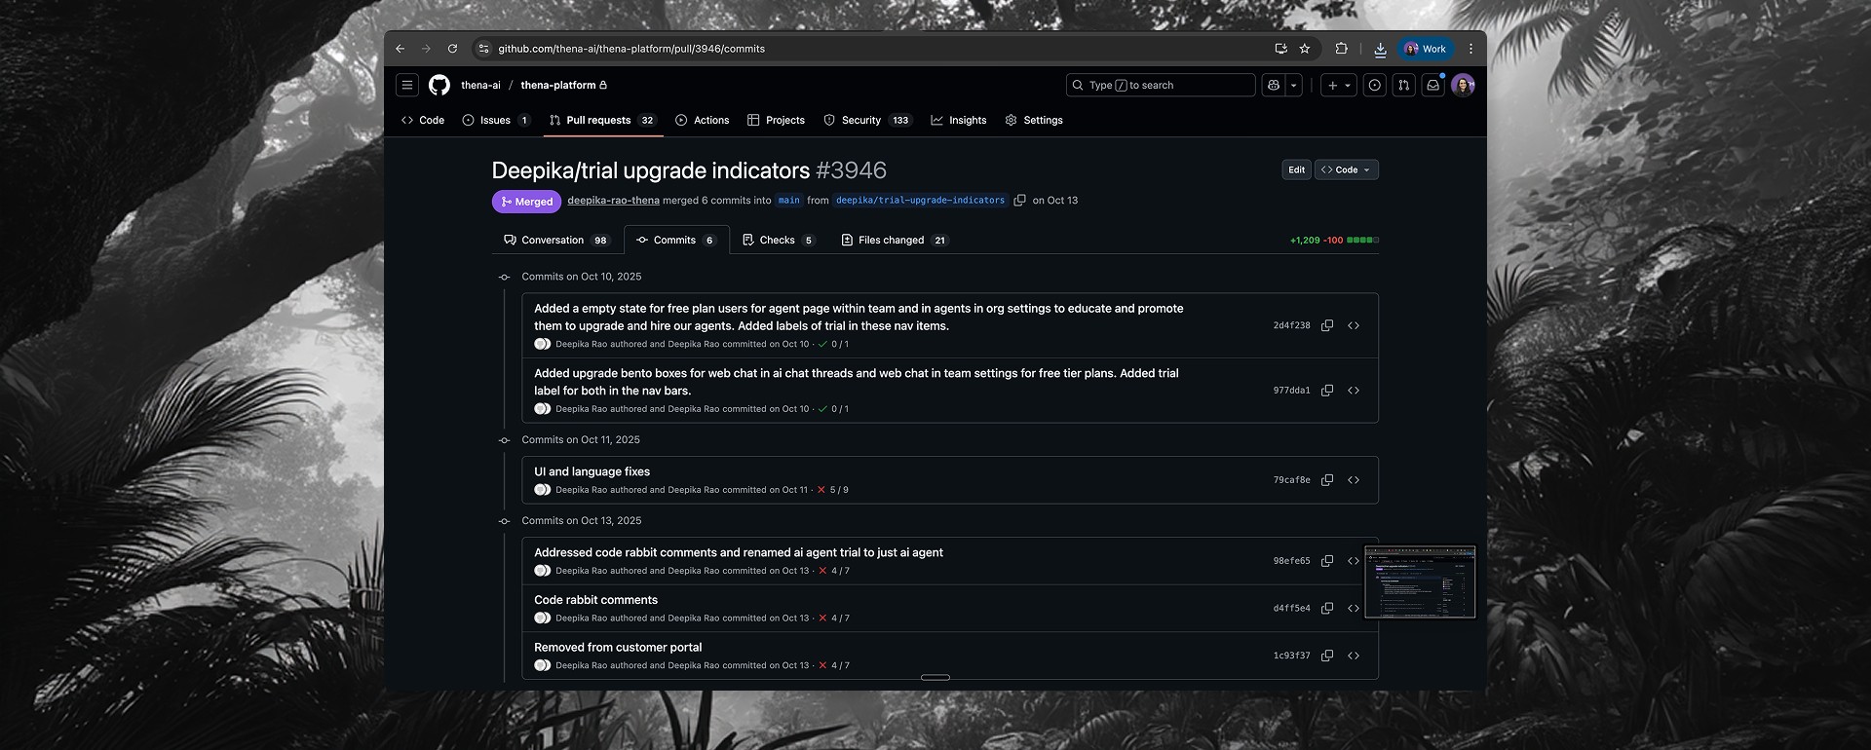The height and width of the screenshot is (750, 1871).
Task: Open deepika-rao-thena profile link
Action: click(613, 201)
